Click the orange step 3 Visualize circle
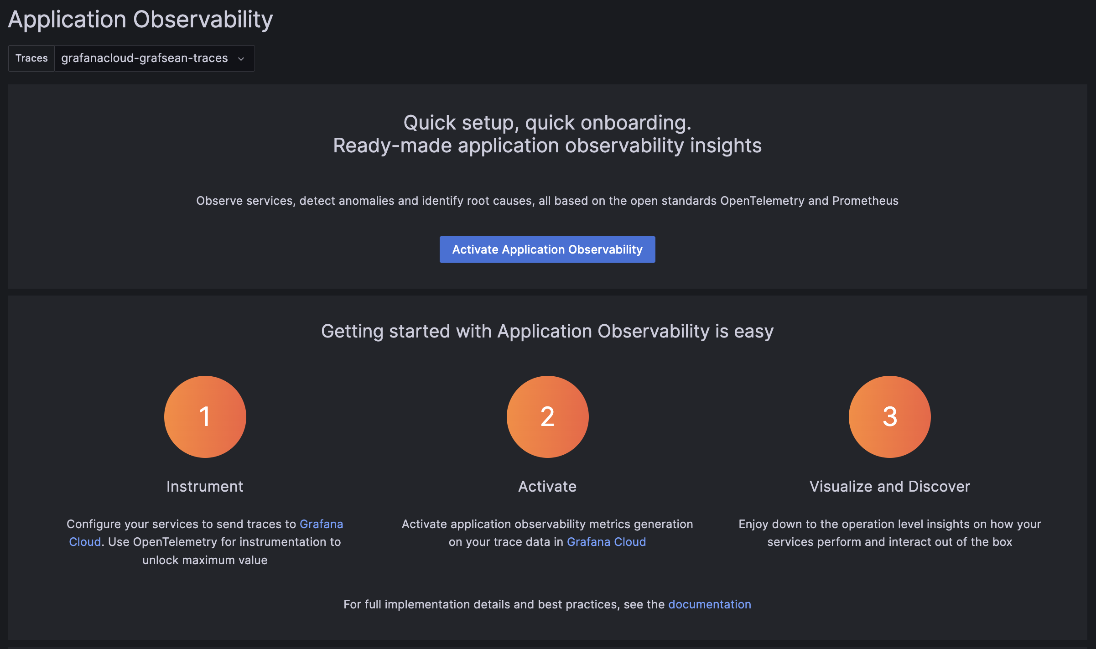The image size is (1096, 649). [889, 416]
